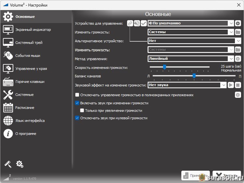Viewport: 244px width, 183px height.
Task: Click the link devices chain icon
Action: [x=130, y=23]
